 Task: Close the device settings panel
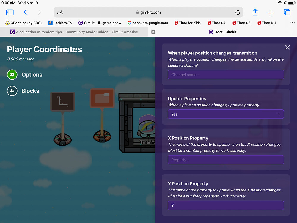tap(287, 47)
